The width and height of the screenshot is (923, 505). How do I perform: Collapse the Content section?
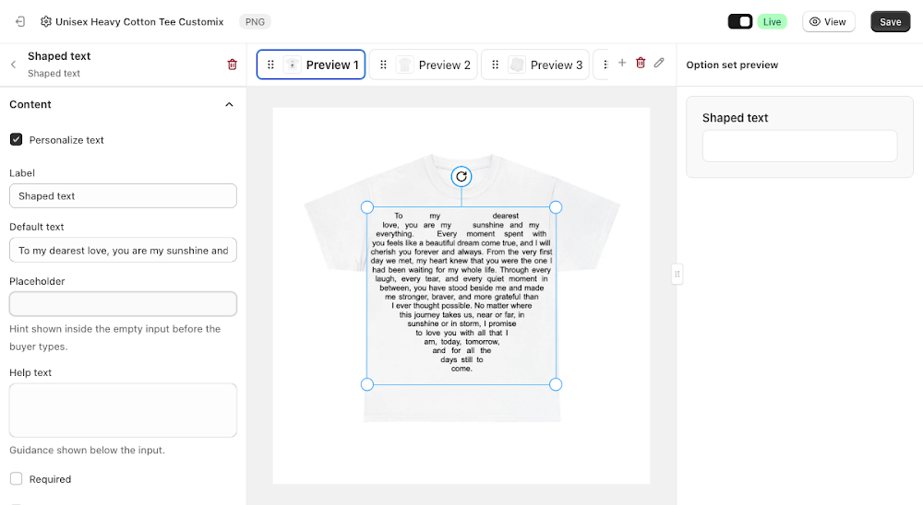[x=229, y=105]
